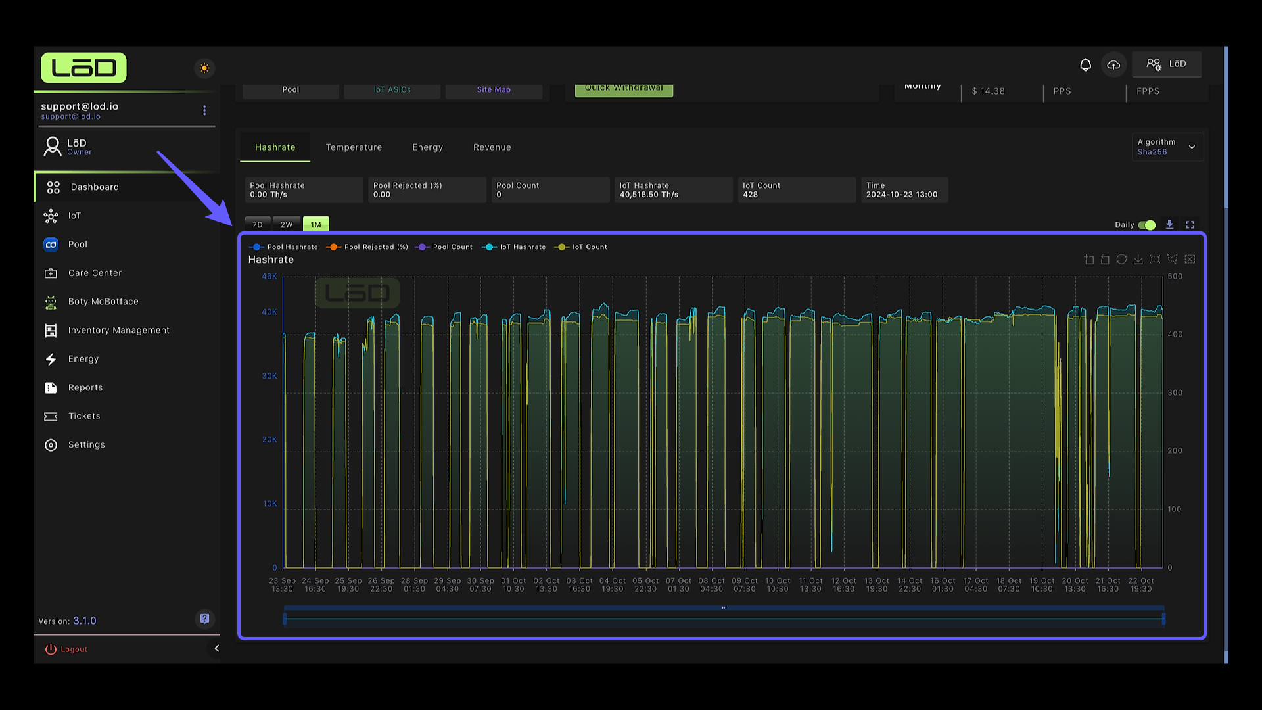The height and width of the screenshot is (710, 1262).
Task: Toggle Pool Rejected (%) series in legend
Action: tap(367, 247)
